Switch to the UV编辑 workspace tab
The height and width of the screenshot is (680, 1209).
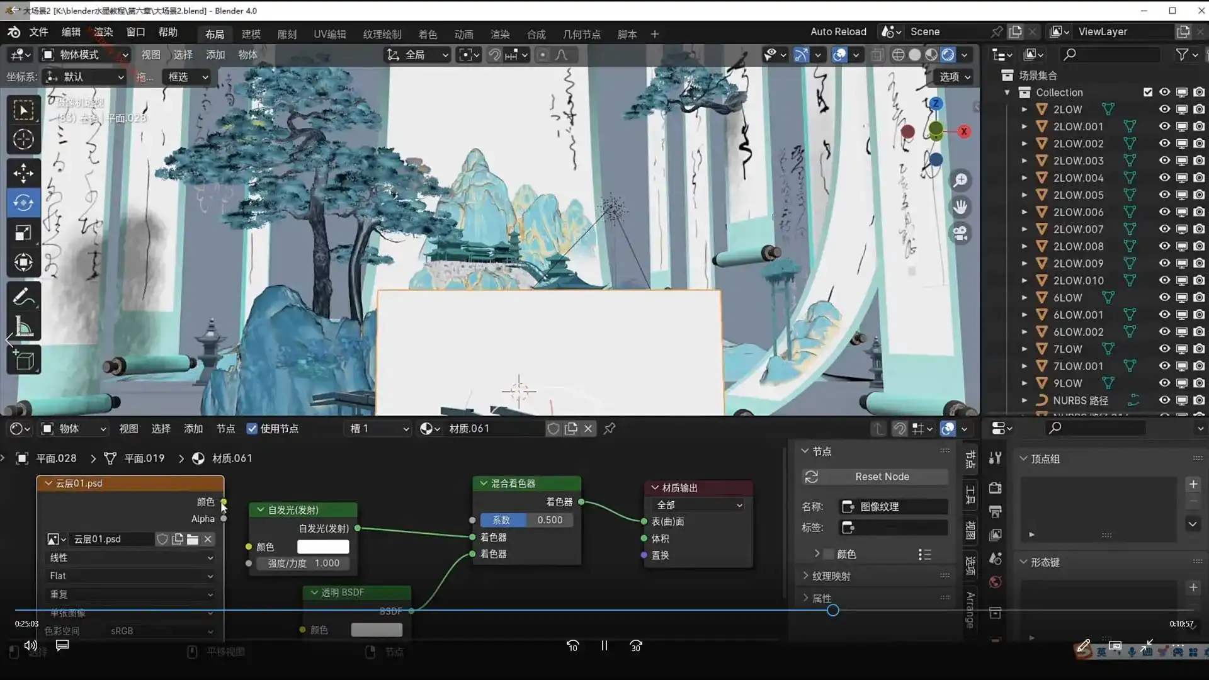[x=329, y=34]
